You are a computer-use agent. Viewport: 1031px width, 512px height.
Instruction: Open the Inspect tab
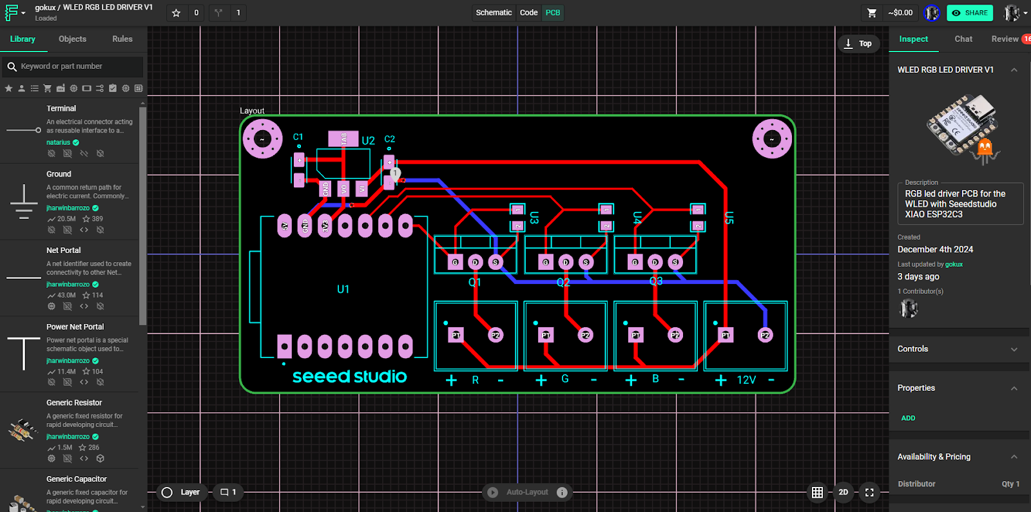click(x=914, y=39)
